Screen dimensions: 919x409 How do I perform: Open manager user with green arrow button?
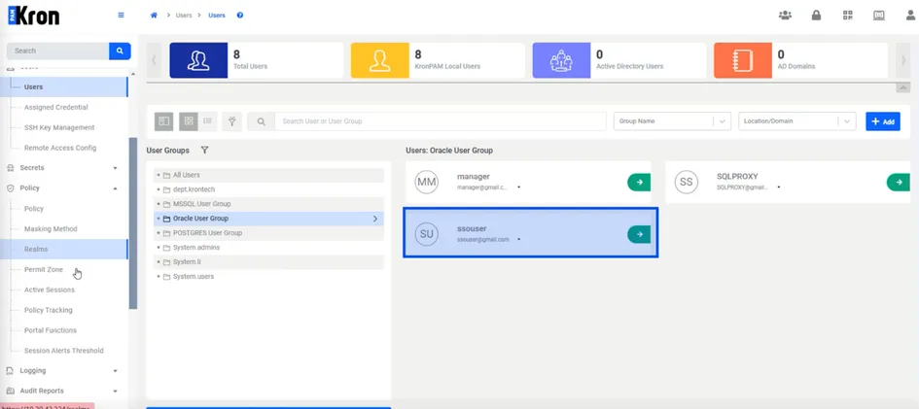pyautogui.click(x=639, y=182)
